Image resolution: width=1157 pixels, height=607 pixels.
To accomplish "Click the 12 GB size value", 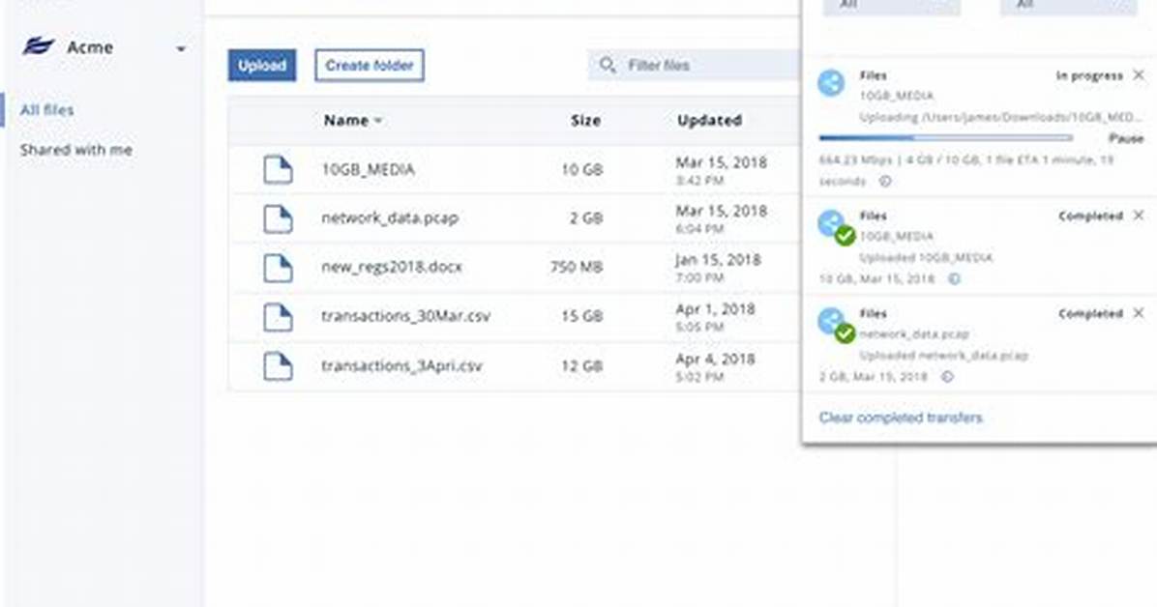I will click(582, 365).
